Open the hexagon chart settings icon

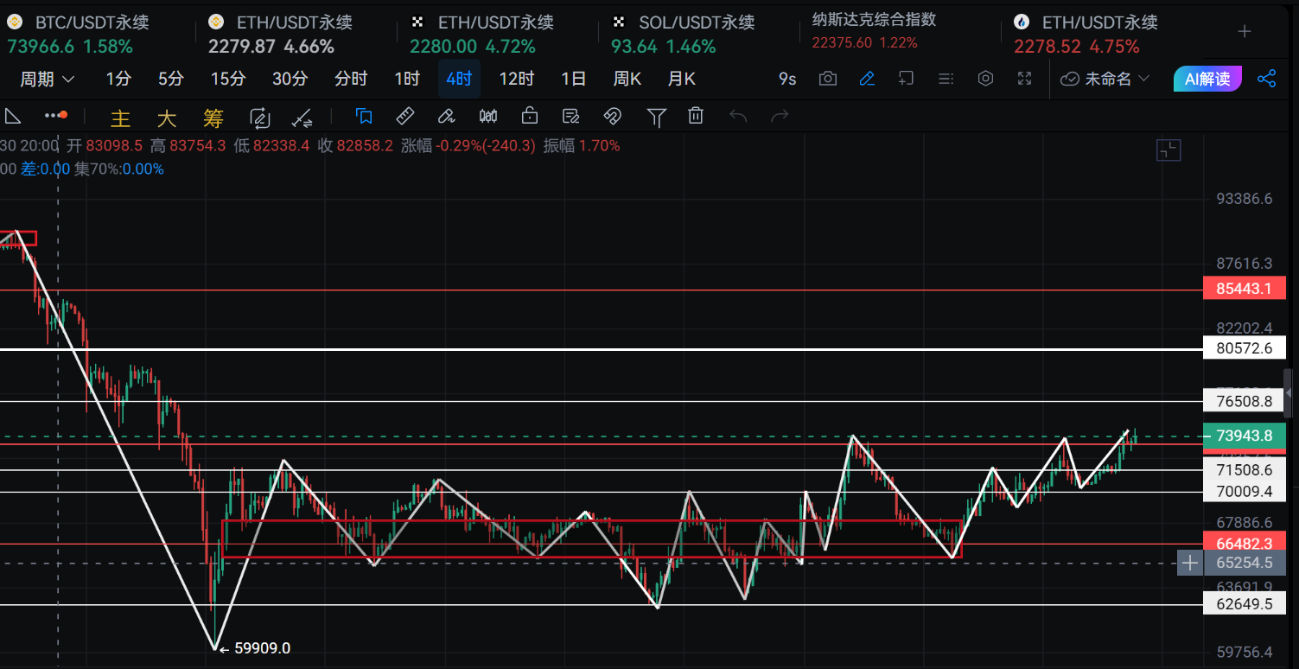pyautogui.click(x=985, y=80)
